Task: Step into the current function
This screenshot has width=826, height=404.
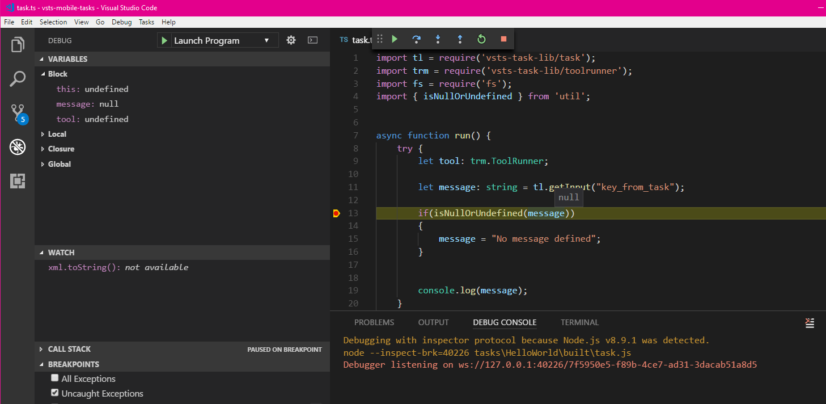Action: pyautogui.click(x=438, y=39)
